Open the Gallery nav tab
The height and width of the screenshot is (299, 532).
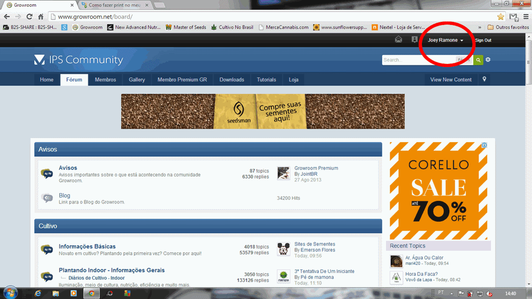coord(137,79)
